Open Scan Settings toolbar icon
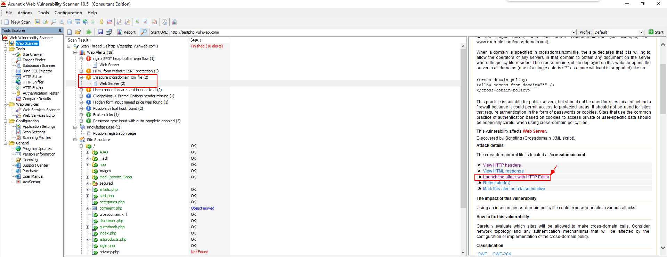Screen dimensions: 667x257 [x=145, y=22]
